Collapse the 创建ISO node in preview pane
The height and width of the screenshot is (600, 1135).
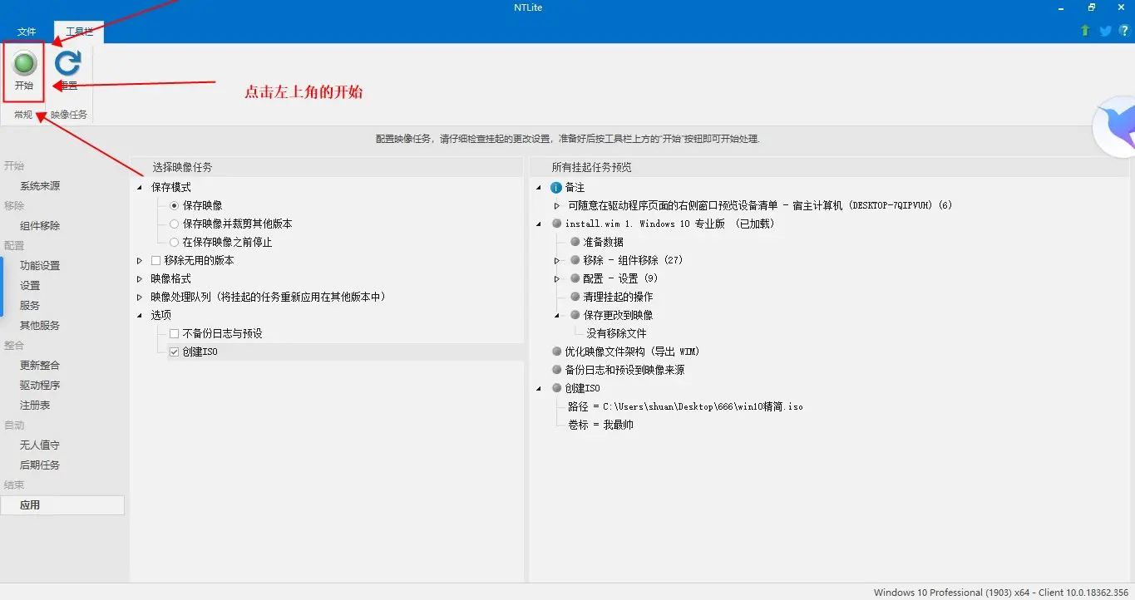pos(540,388)
